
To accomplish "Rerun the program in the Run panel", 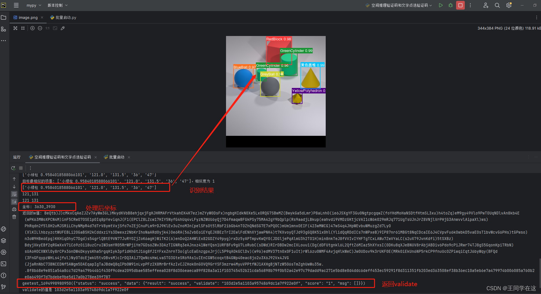I will (13, 168).
